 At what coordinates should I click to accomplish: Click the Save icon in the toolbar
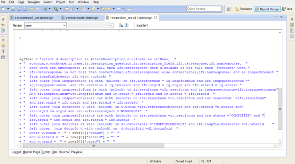click(13, 9)
